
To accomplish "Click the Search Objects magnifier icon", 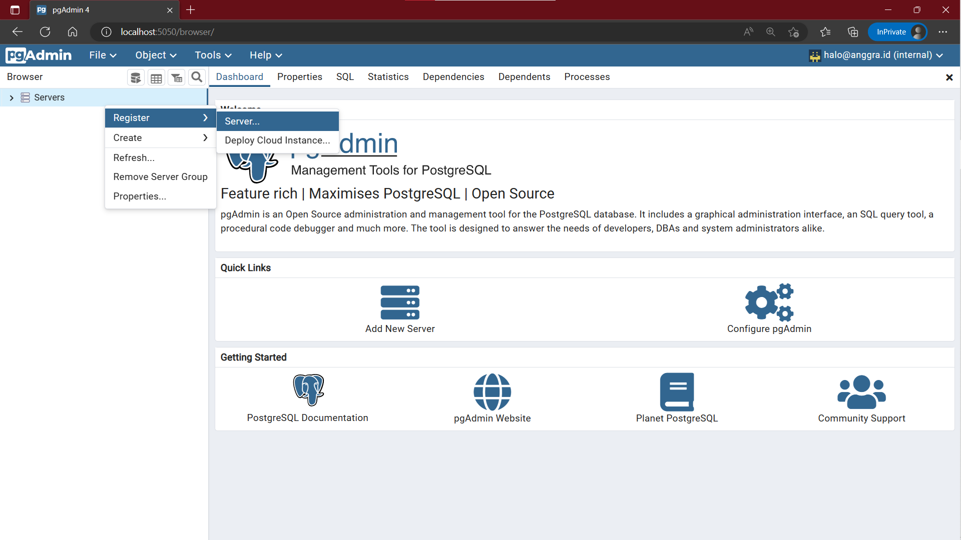I will point(197,77).
